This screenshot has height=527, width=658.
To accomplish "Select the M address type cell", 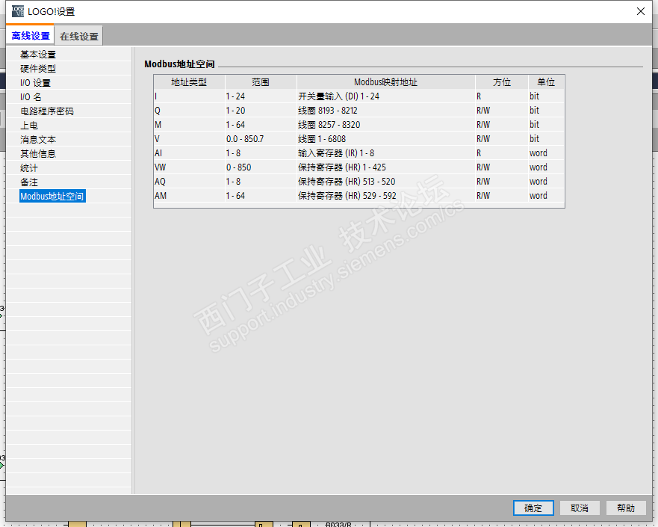I will 189,125.
